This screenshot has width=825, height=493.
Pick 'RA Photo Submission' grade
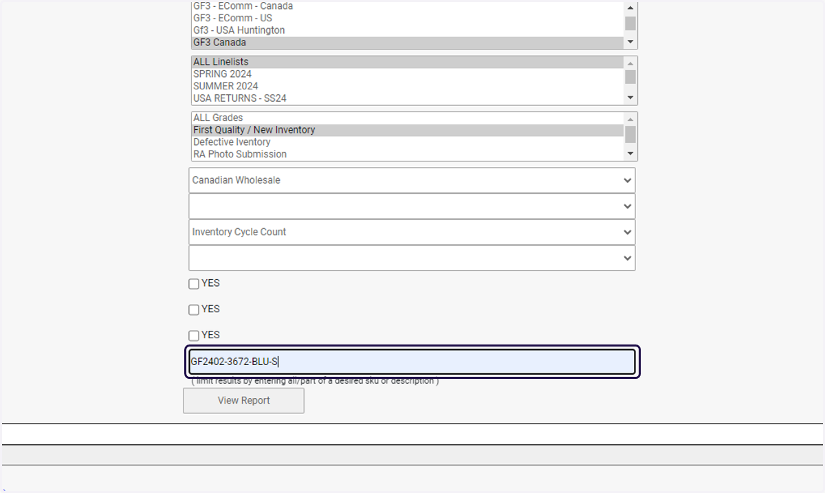pyautogui.click(x=407, y=155)
